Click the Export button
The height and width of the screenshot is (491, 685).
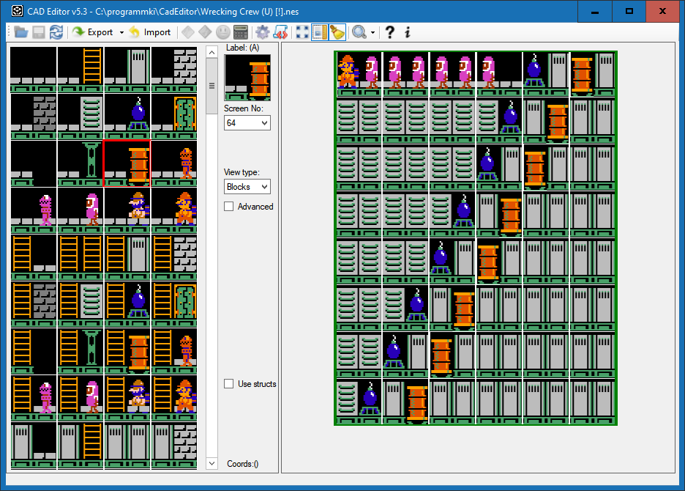[93, 32]
